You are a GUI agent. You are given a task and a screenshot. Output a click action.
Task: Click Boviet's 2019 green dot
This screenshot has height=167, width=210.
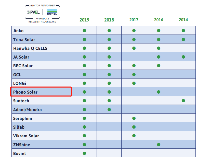(84, 153)
